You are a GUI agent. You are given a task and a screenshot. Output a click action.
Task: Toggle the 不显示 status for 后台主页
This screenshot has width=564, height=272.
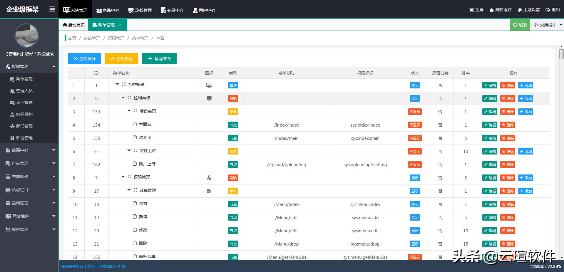415,112
